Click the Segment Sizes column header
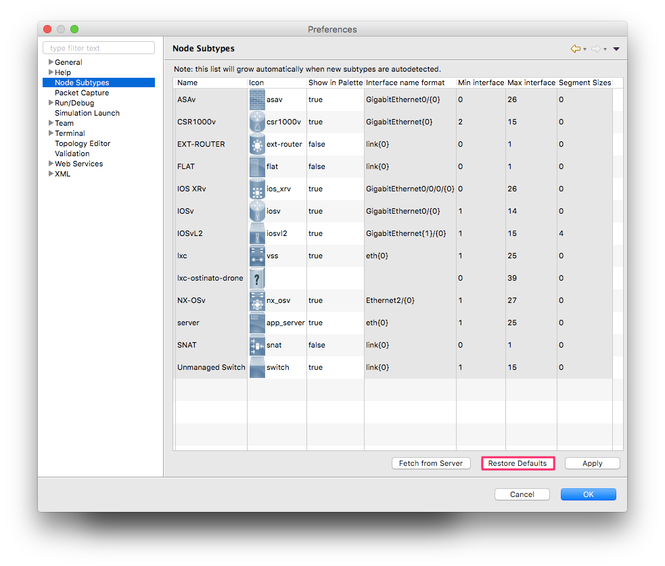 point(584,82)
